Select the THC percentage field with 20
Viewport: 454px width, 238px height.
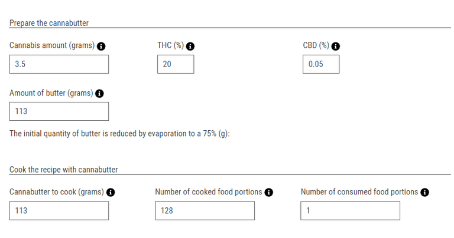coord(176,64)
